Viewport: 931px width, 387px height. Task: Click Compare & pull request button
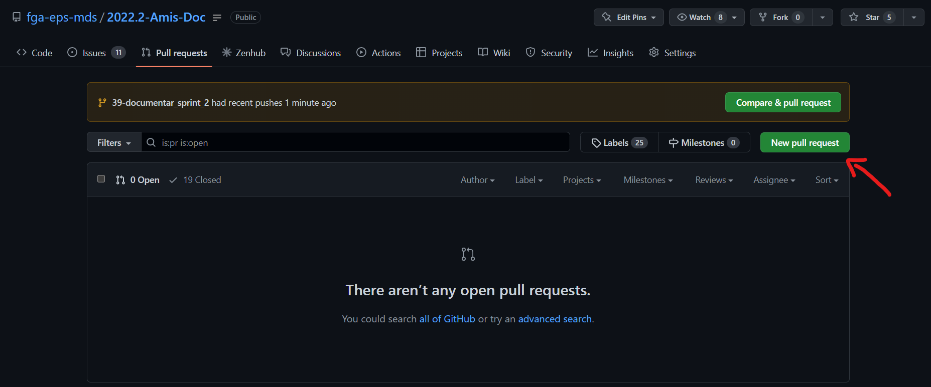[x=783, y=102]
